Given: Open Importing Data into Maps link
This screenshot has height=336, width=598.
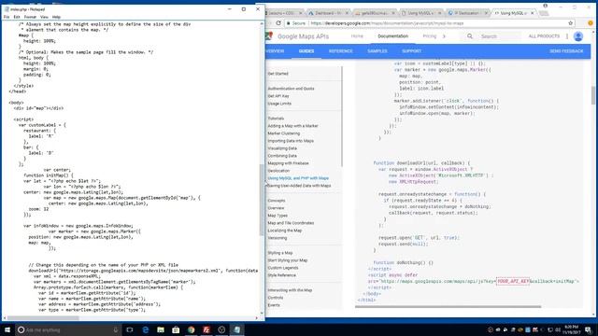Looking at the screenshot, I should [x=291, y=141].
